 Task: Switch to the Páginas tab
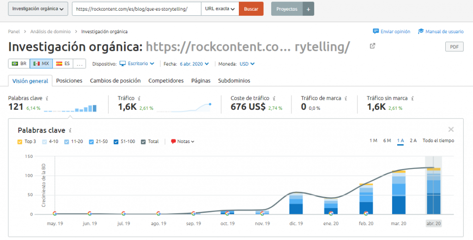201,80
